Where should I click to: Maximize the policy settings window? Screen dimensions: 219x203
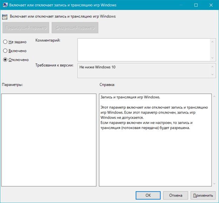click(x=196, y=5)
